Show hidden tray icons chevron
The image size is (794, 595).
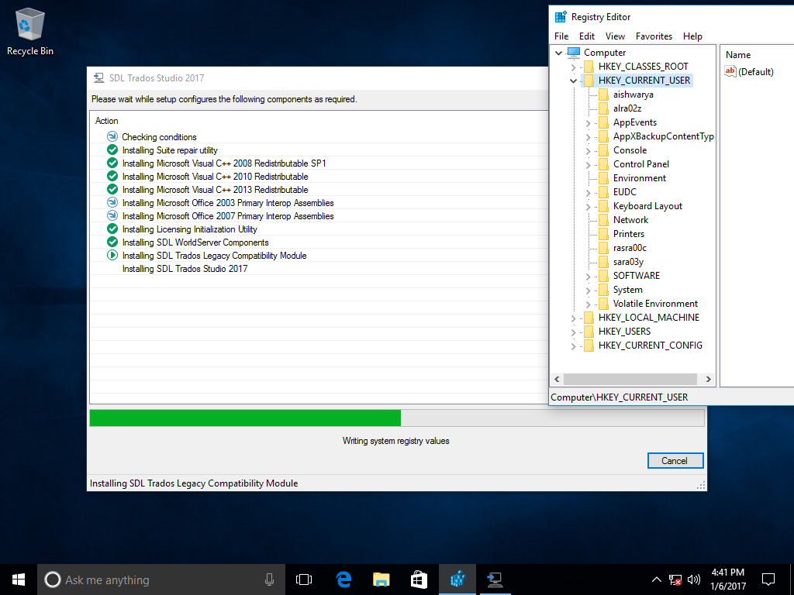tap(656, 580)
